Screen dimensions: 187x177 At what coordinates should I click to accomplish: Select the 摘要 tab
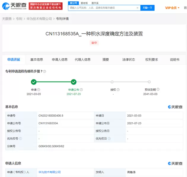[x=106, y=60]
